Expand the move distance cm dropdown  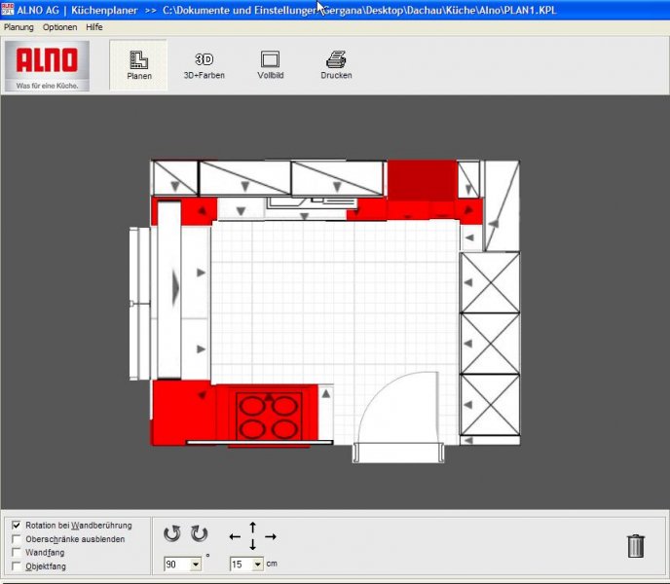point(258,564)
